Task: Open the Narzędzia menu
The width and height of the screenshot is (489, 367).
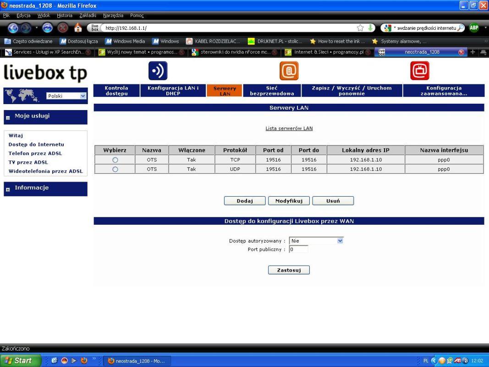Action: (x=113, y=15)
